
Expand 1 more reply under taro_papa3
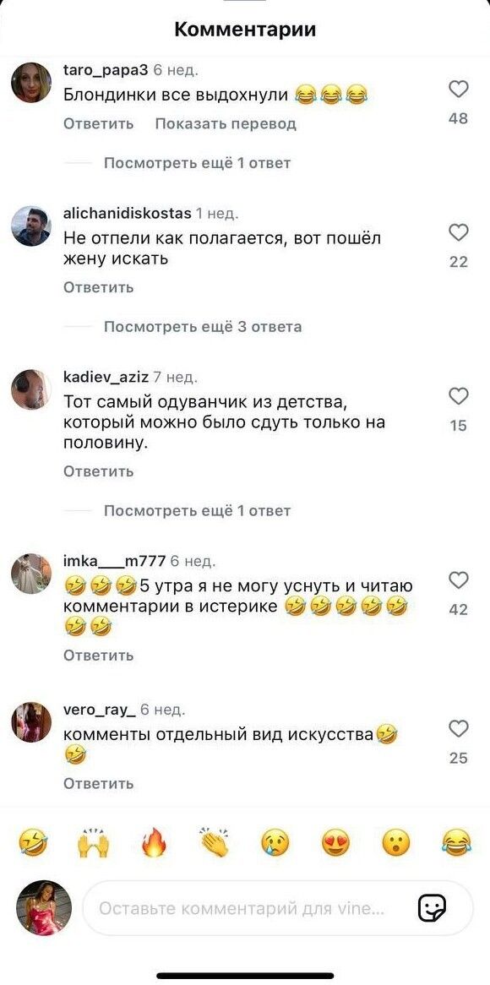point(197,163)
